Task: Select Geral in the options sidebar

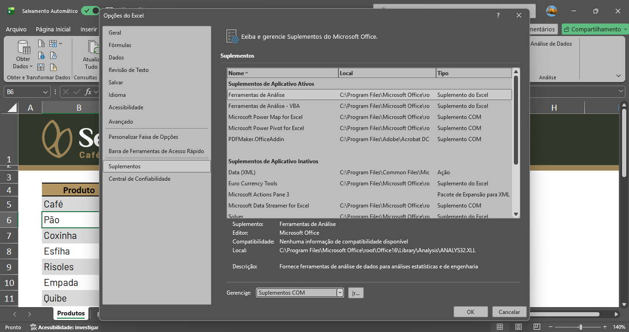Action: 157,33
